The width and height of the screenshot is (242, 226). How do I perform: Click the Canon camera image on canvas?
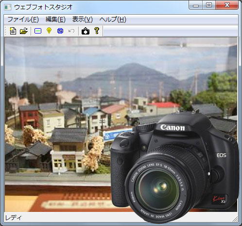tap(174, 166)
